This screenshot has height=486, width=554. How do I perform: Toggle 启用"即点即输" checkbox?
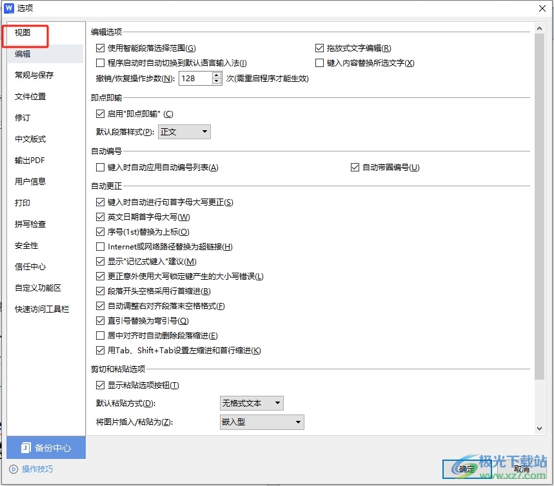click(101, 113)
